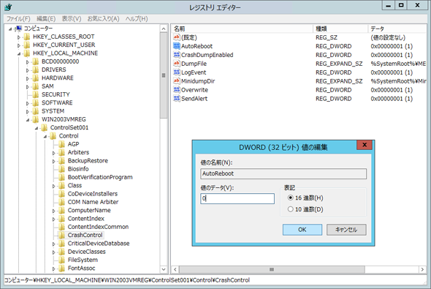Click the COM Name Arbiter folder icon
431x289 pixels.
[62, 202]
